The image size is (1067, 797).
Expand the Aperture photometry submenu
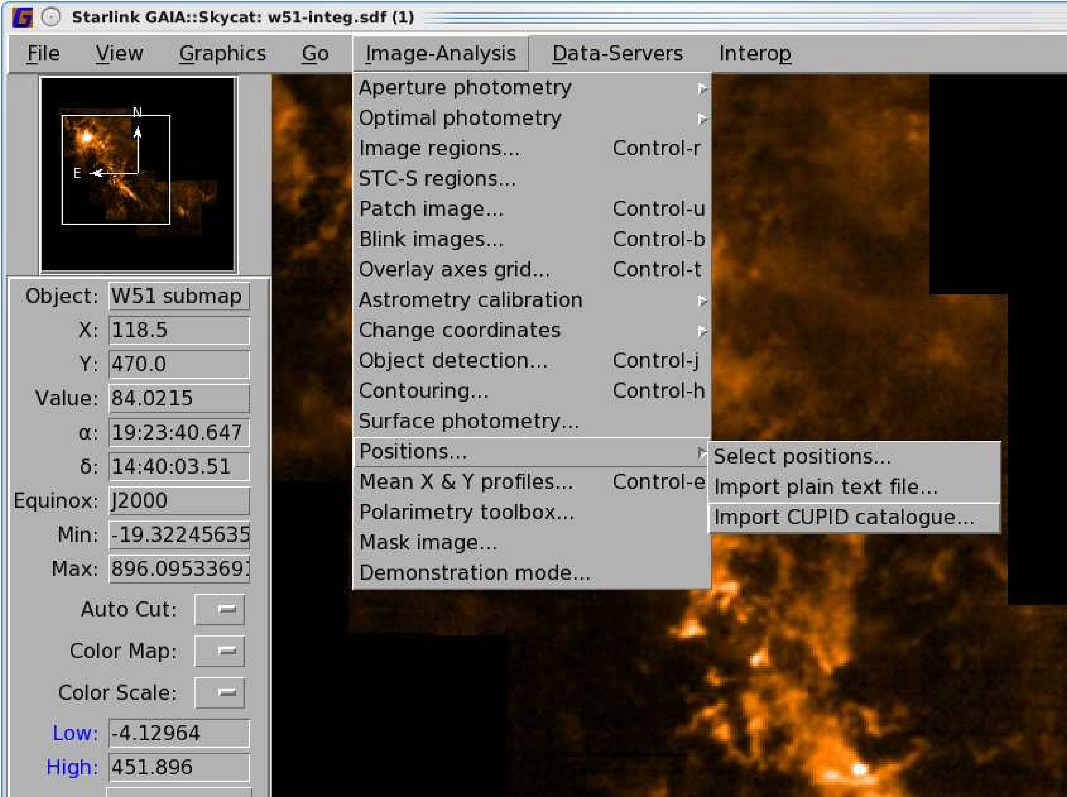(x=532, y=88)
